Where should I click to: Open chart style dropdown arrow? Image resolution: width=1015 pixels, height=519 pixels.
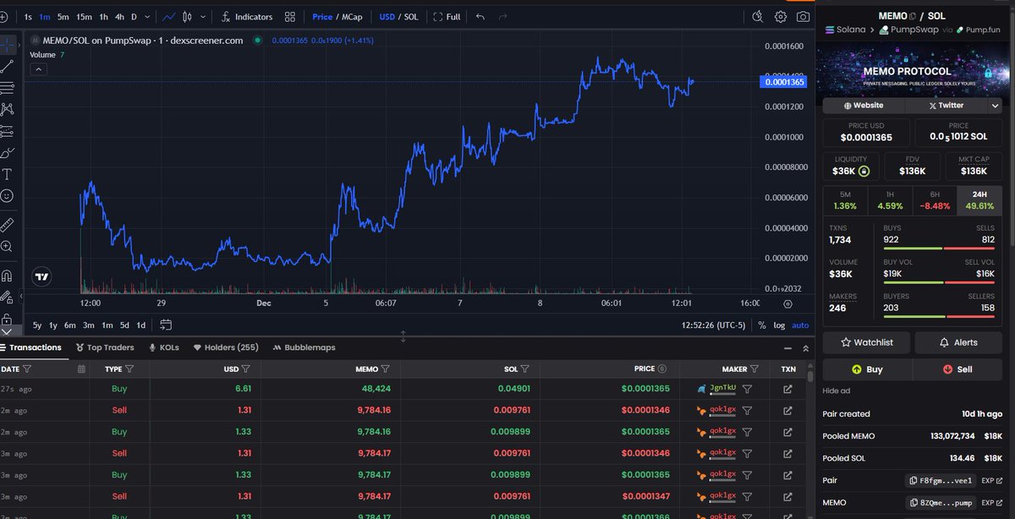point(204,16)
